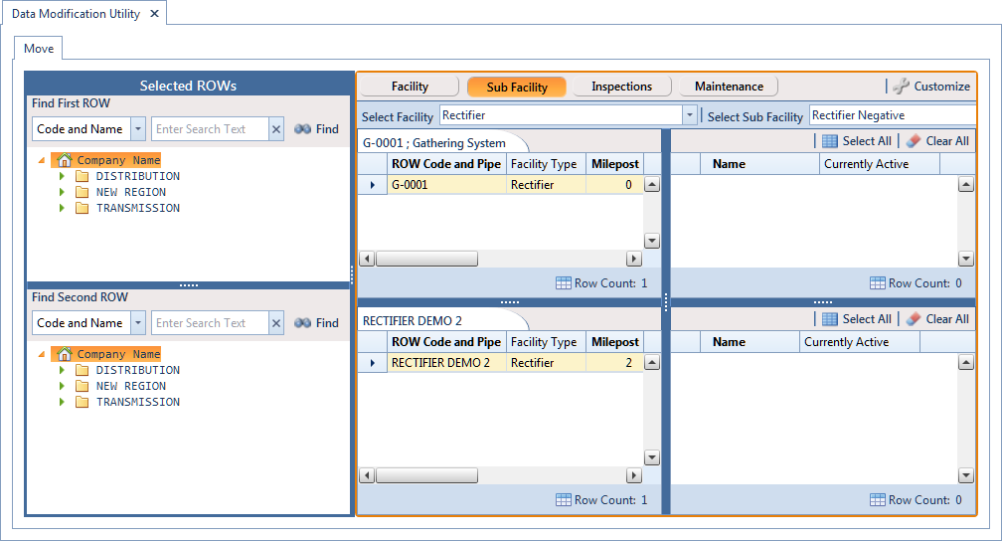Viewport: 1002px width, 541px height.
Task: Switch to the Facility tab
Action: (x=410, y=87)
